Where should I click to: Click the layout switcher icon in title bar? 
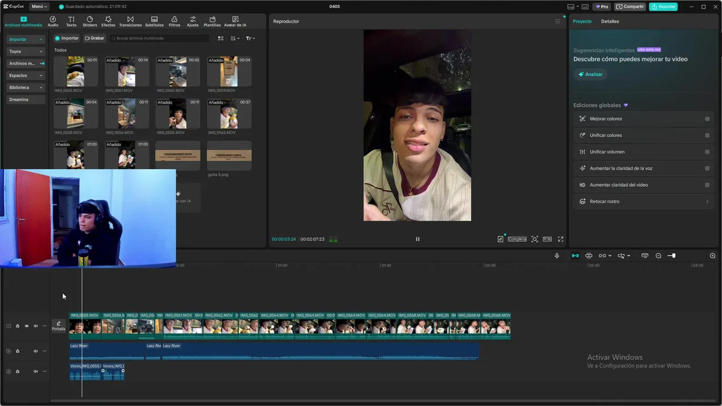573,7
